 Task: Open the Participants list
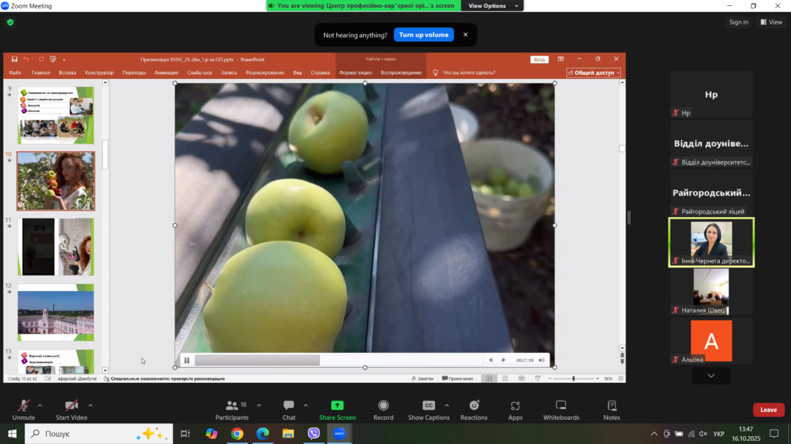(231, 406)
